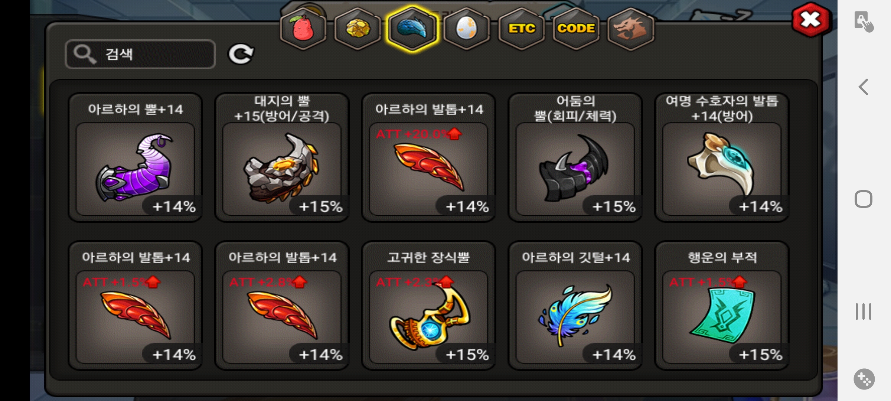
Task: Select the golden 고귀한 장식뿔 item
Action: point(429,306)
